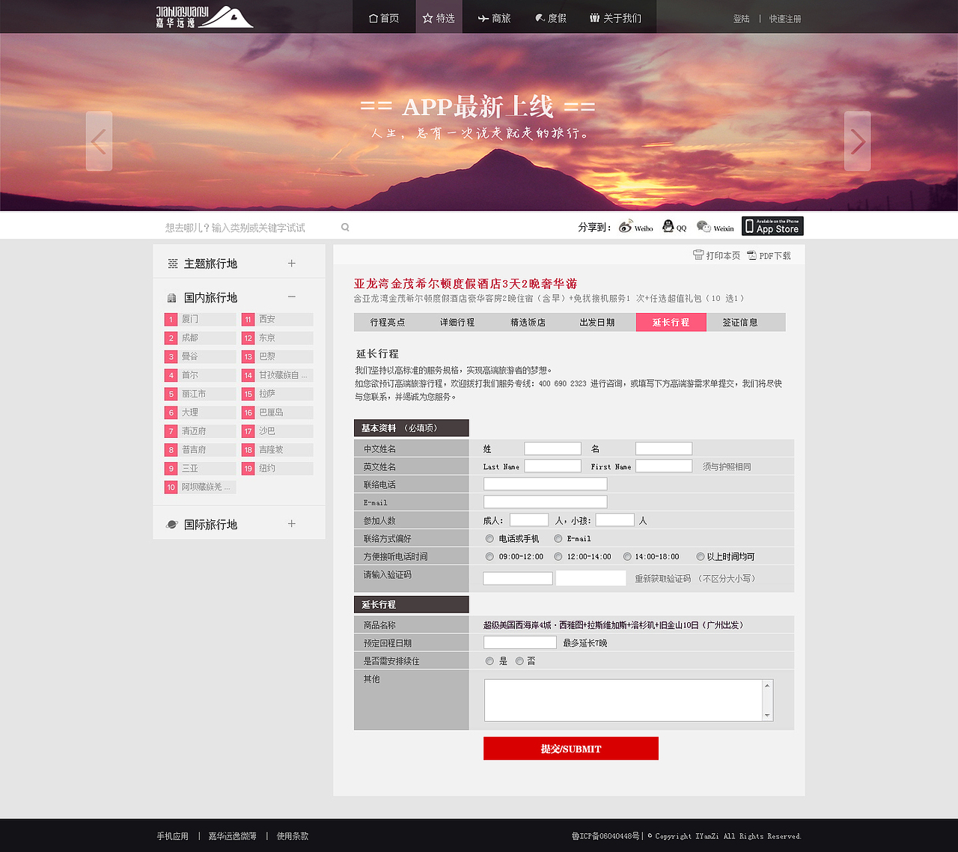Show next banner with right arrow
This screenshot has width=958, height=852.
coord(858,141)
